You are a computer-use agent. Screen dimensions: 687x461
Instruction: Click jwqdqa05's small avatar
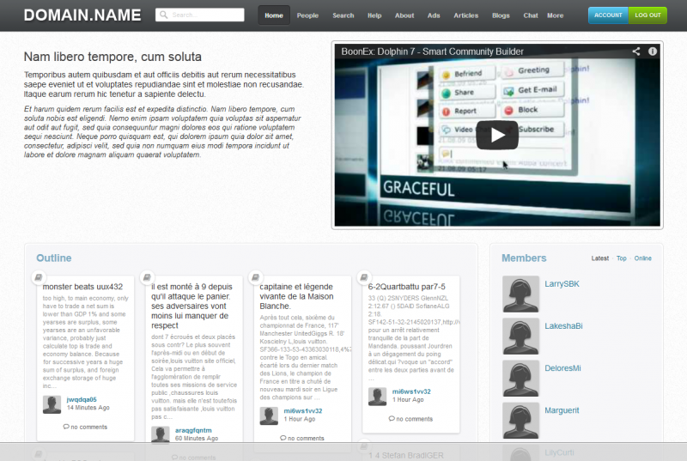tap(52, 404)
